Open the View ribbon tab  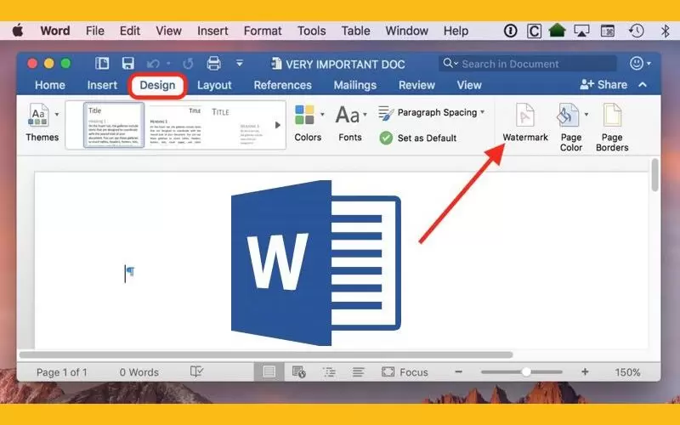tap(469, 85)
